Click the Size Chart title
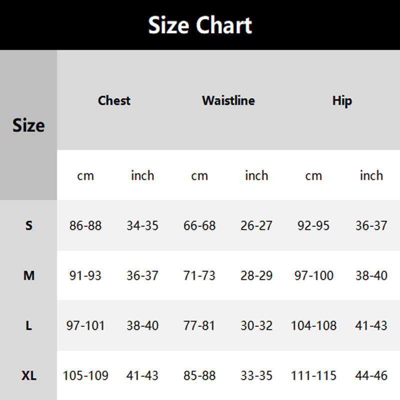400x400 pixels. tap(200, 25)
